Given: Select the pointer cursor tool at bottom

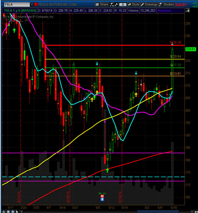Looking at the screenshot, I should coord(17,211).
